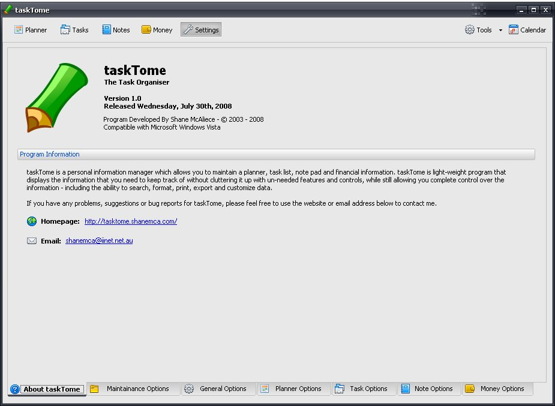This screenshot has width=555, height=406.
Task: Switch to the About taskTome tab
Action: 47,389
